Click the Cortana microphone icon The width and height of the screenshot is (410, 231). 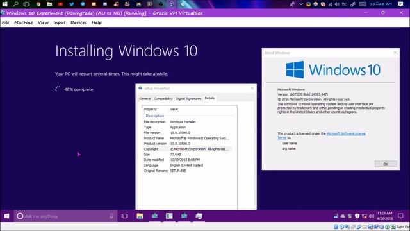click(x=111, y=216)
